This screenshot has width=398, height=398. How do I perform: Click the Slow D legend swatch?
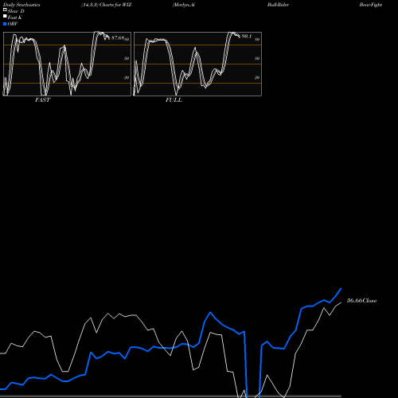point(5,10)
